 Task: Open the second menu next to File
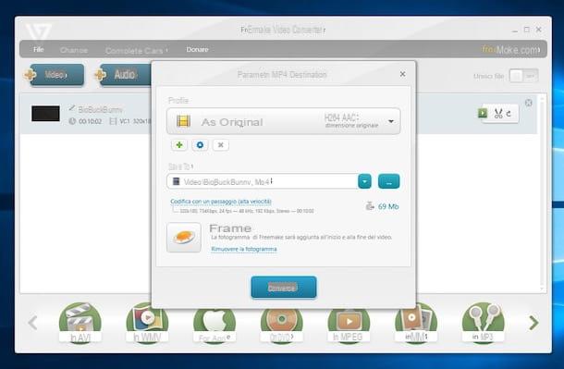point(74,50)
